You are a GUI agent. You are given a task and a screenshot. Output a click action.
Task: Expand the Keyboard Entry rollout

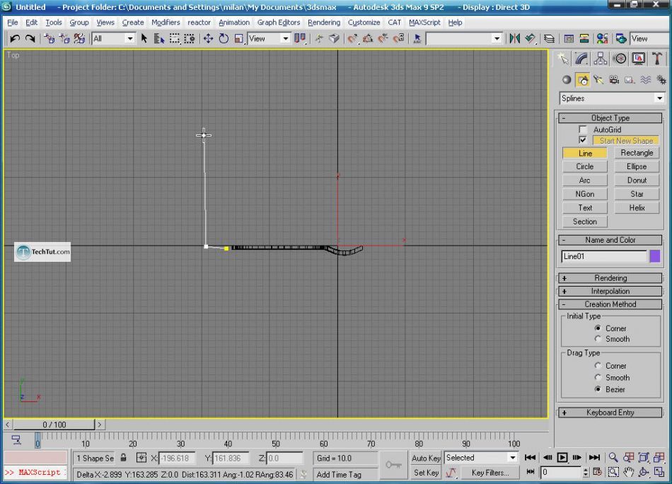(610, 413)
